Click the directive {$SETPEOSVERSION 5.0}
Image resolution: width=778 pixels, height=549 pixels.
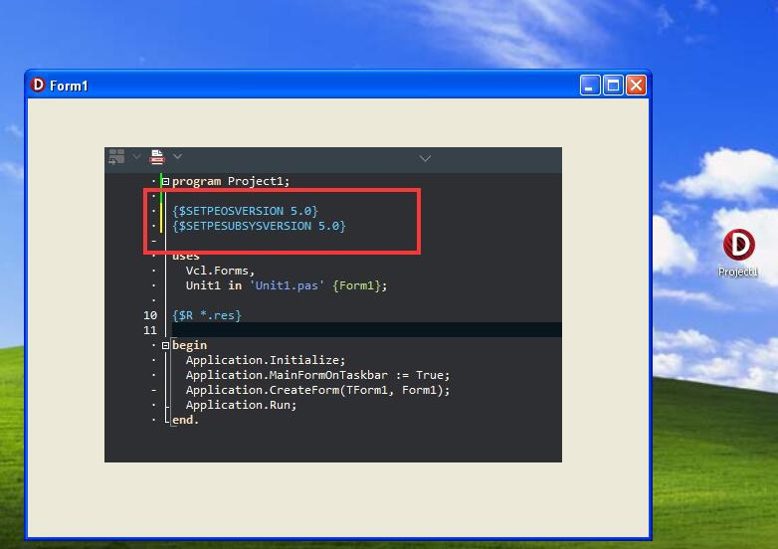coord(245,211)
